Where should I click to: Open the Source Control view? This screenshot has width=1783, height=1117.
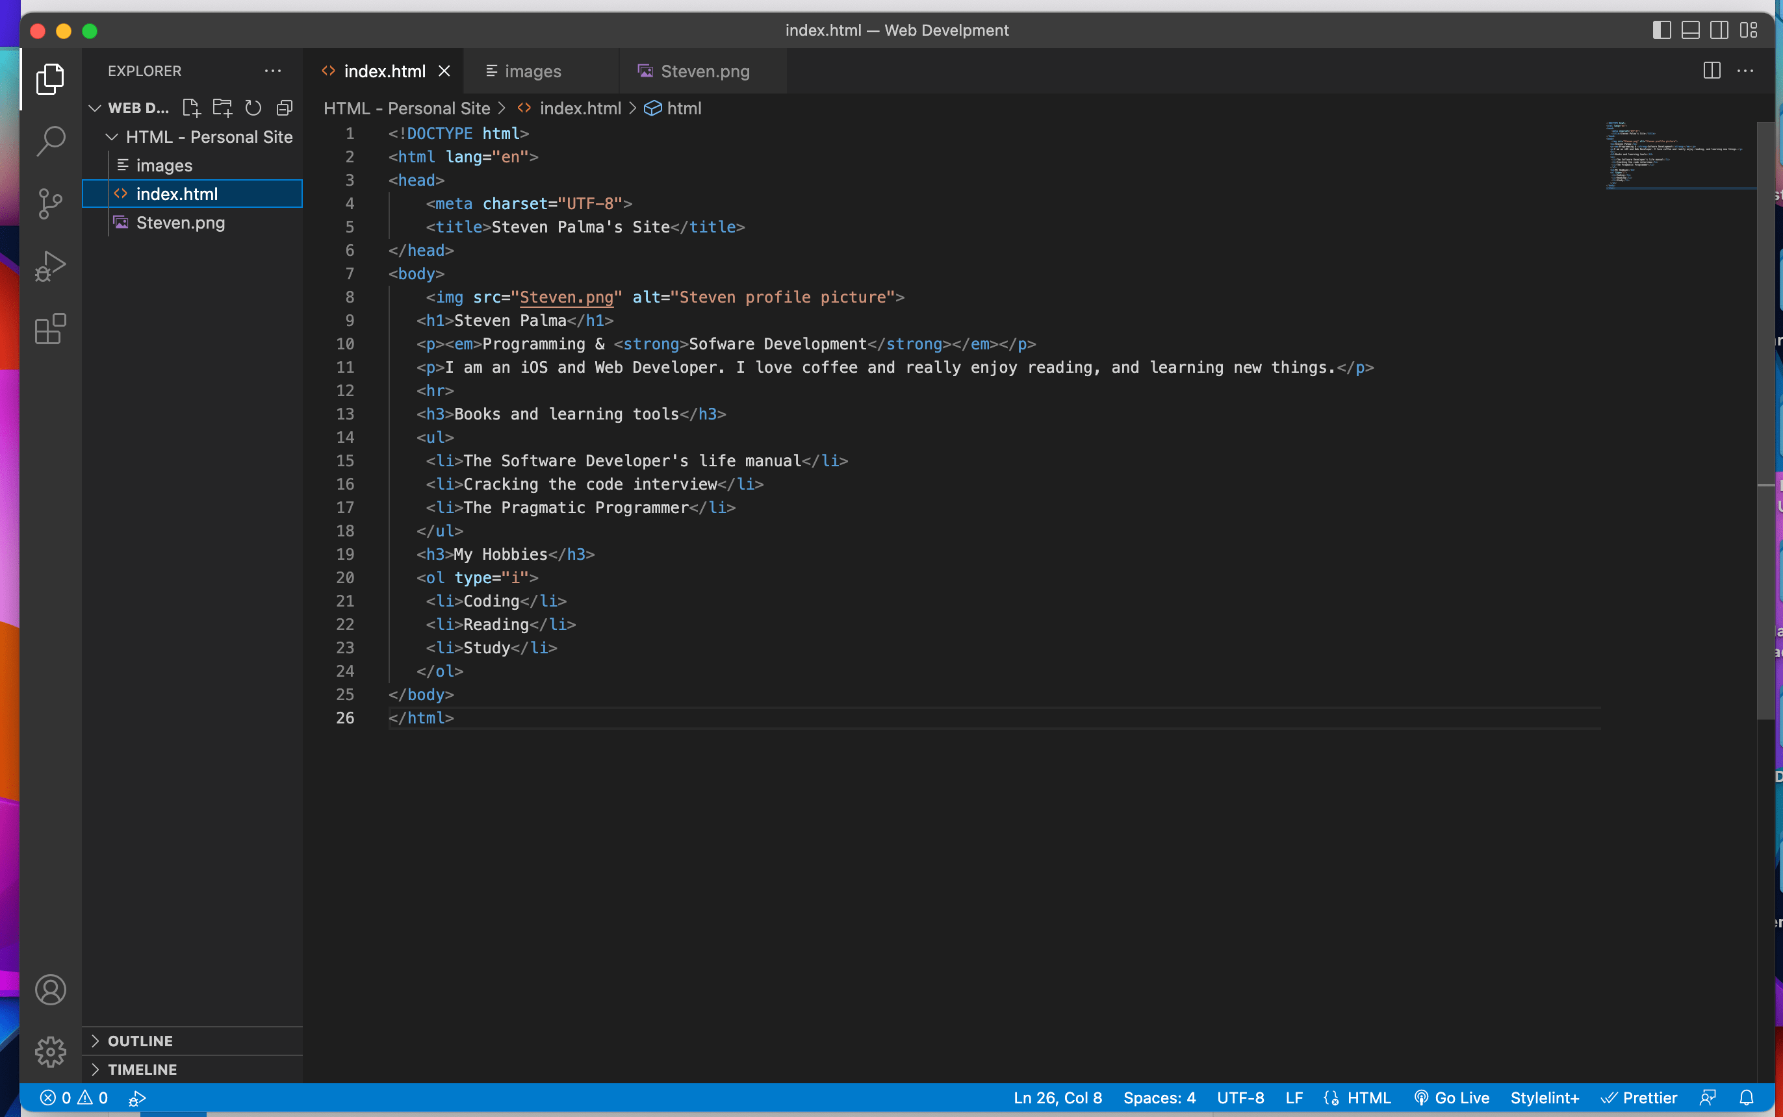(50, 203)
